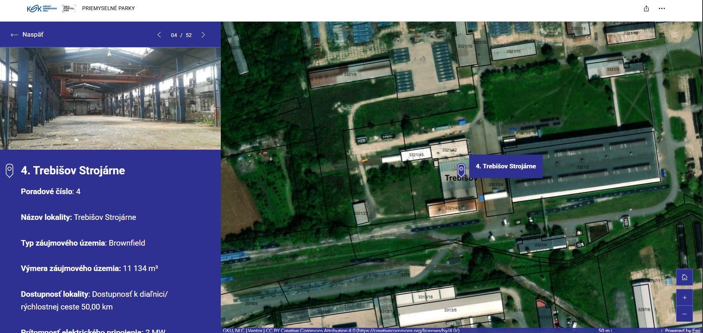Open the more options ellipsis menu
This screenshot has height=333, width=703.
tap(662, 9)
